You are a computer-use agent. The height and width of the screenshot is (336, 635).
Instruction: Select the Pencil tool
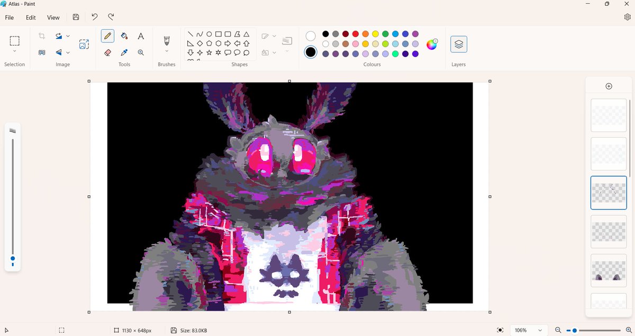[x=108, y=37]
